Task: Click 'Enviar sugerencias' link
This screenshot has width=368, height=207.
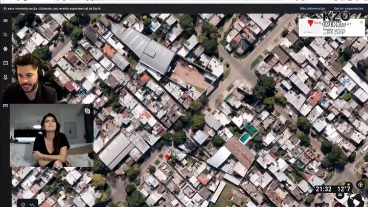Action: [350, 9]
